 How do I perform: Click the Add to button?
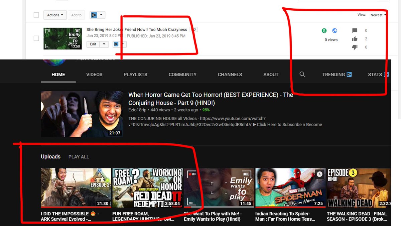(76, 15)
